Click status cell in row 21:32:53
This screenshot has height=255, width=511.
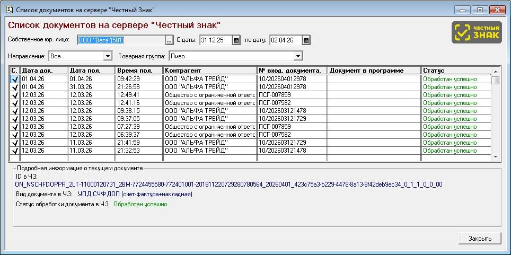coord(456,151)
